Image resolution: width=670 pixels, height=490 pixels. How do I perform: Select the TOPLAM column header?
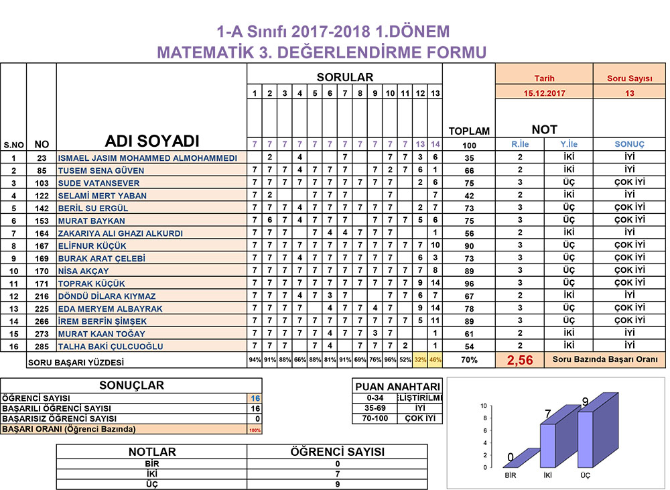469,131
